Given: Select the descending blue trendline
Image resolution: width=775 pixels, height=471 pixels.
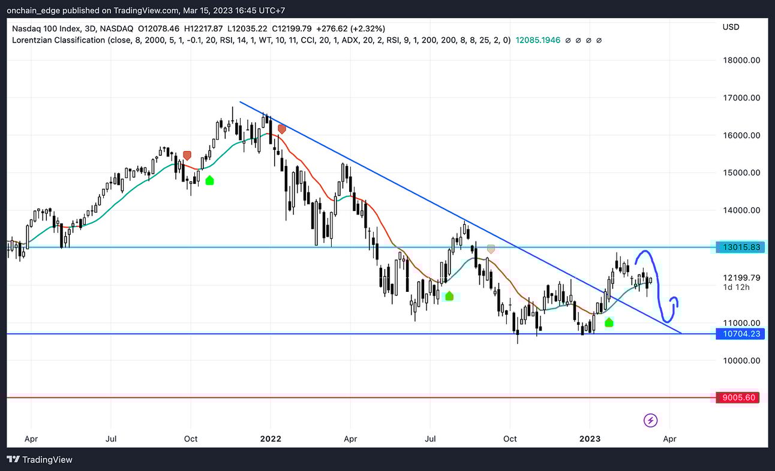Looking at the screenshot, I should coord(461,217).
